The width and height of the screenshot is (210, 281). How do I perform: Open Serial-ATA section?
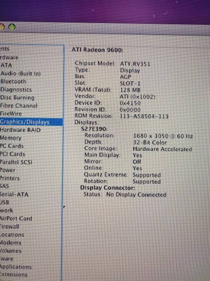point(14,195)
